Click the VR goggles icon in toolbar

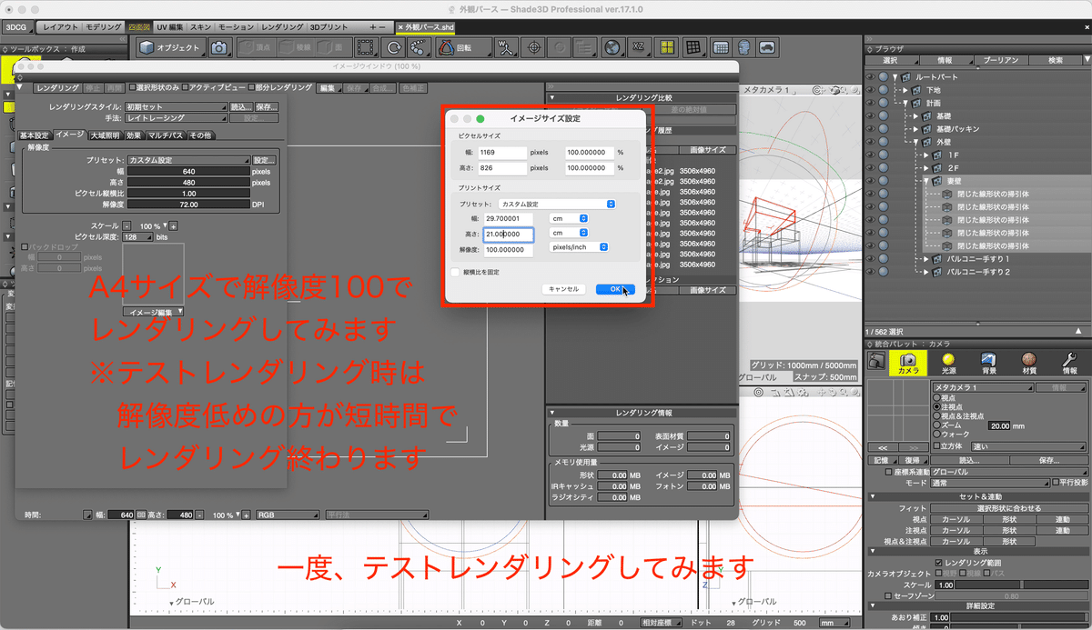click(769, 47)
